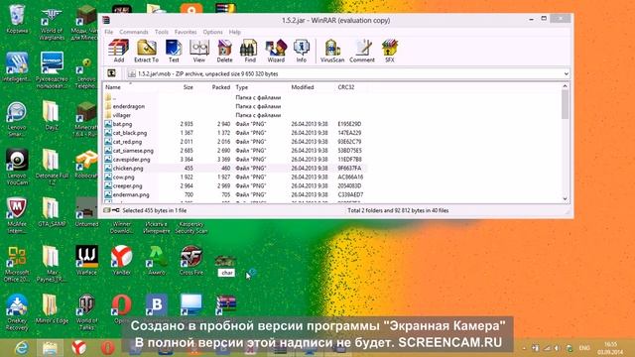
Task: Click the Microsoft Office desktop icon
Action: [x=17, y=264]
